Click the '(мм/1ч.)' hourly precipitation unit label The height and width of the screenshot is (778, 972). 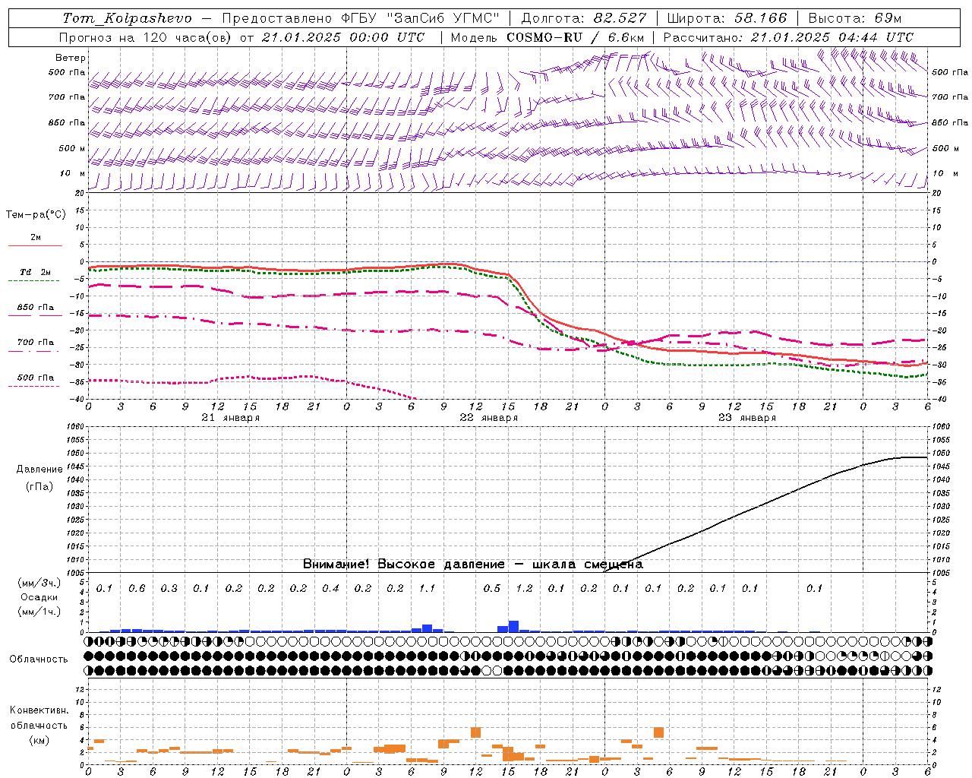tap(39, 612)
